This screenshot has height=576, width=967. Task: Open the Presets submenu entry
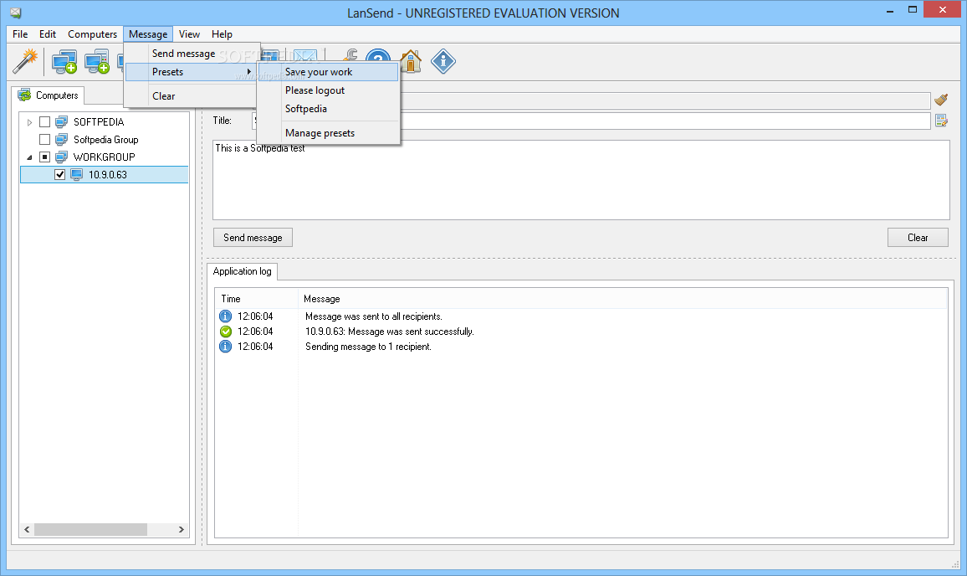[x=192, y=72]
